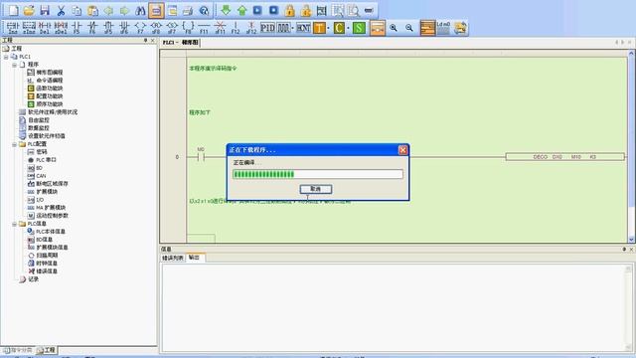The width and height of the screenshot is (636, 358).
Task: Click the download progress bar
Action: [318, 174]
